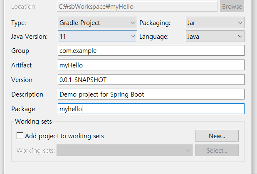Click the Type dropdown arrow chevron

pyautogui.click(x=133, y=22)
